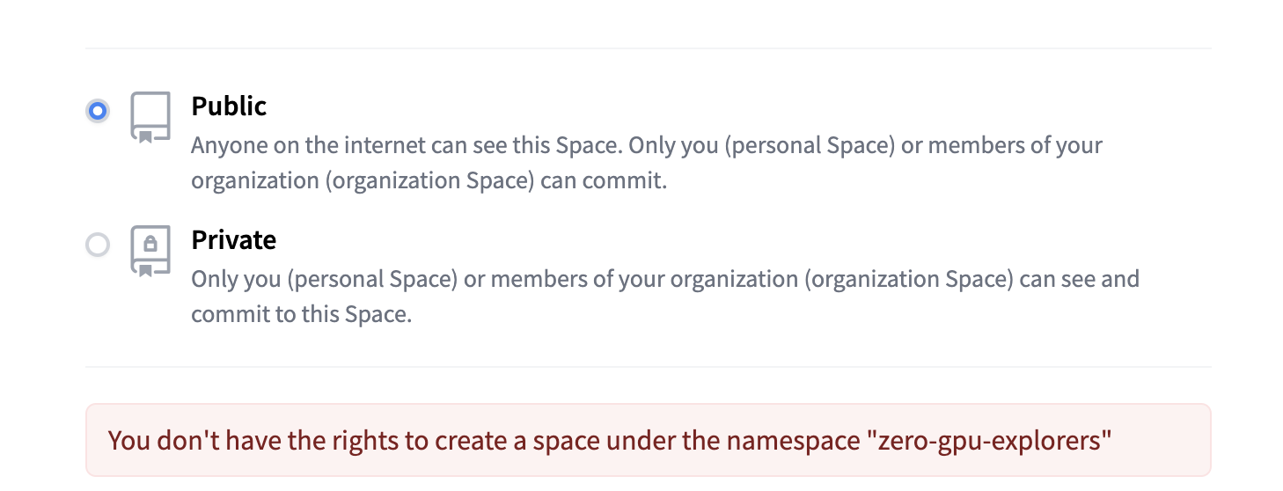Click the padlock symbol inside the Private icon
The image size is (1283, 491).
[150, 243]
